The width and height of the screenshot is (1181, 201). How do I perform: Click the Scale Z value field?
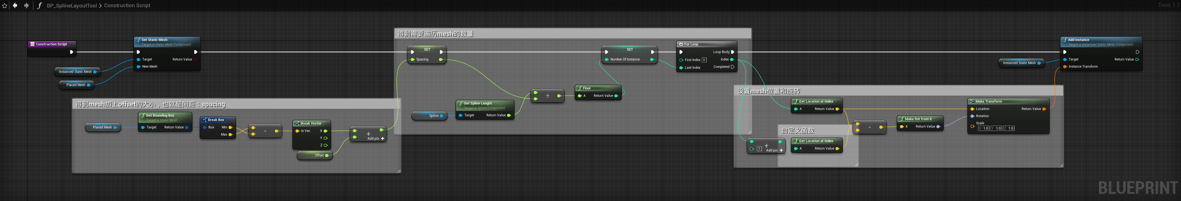point(1009,128)
